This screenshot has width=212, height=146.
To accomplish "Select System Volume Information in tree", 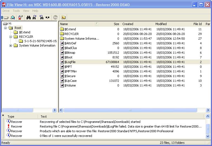I will [x=37, y=45].
